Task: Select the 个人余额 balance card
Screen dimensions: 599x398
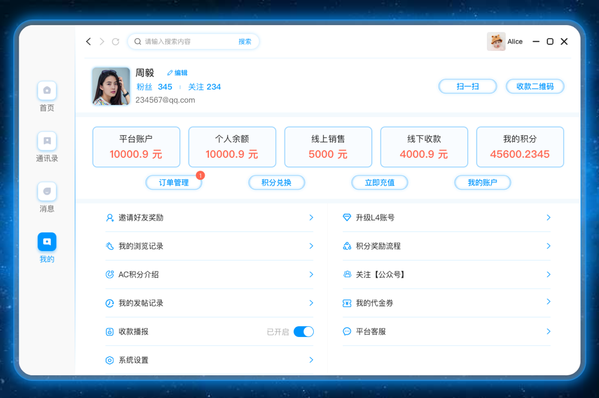Action: tap(232, 147)
